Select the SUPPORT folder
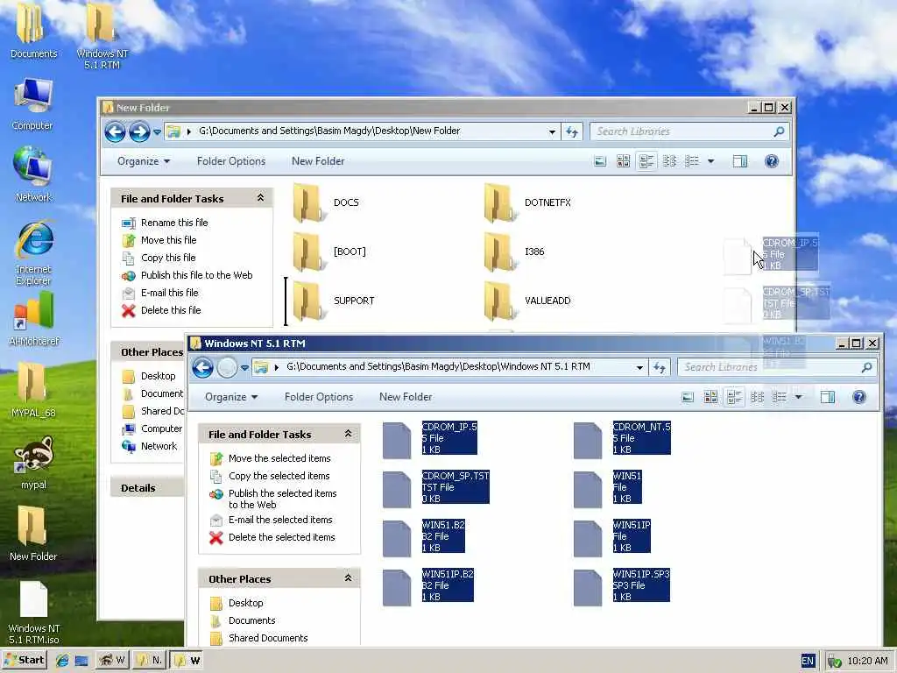 [334, 301]
